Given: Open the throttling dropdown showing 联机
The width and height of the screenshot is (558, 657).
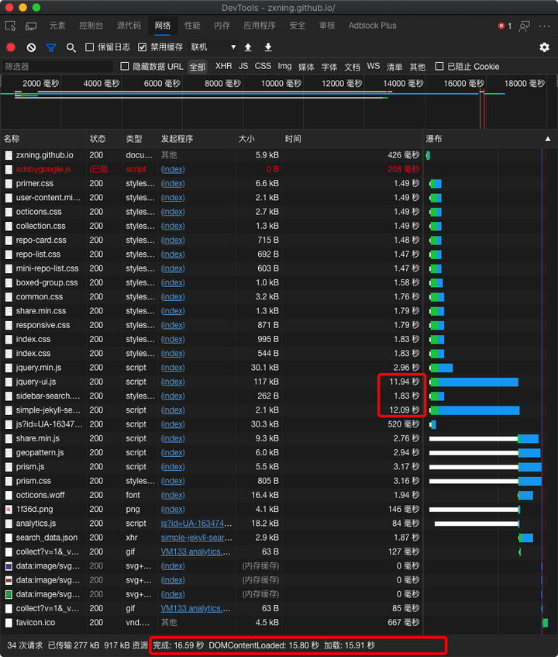Looking at the screenshot, I should (213, 47).
